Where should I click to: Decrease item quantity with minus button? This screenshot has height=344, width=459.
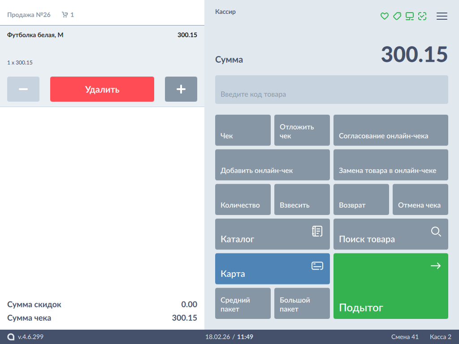23,89
